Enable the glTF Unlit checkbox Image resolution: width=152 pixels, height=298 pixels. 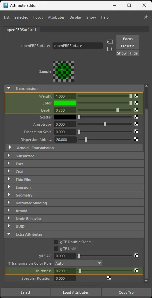[x=56, y=249]
